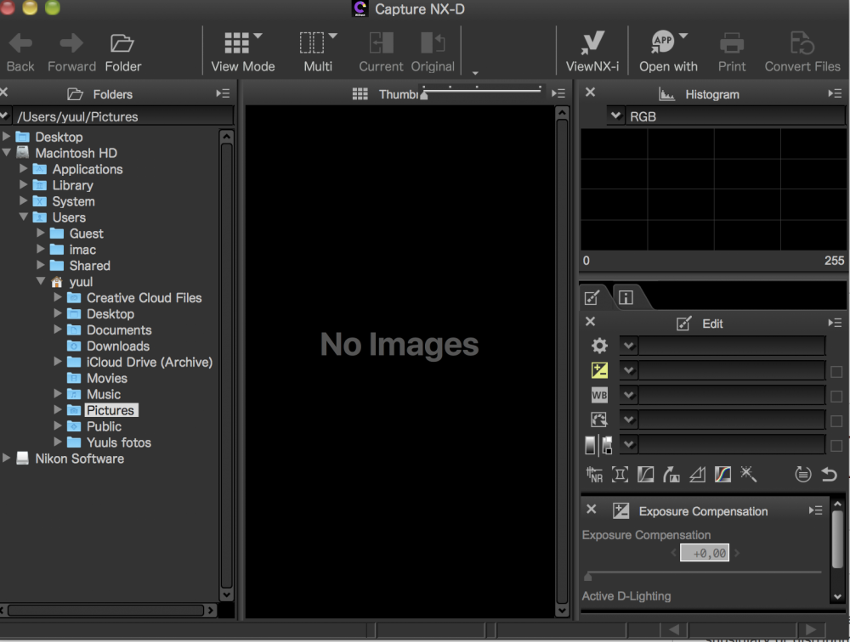The width and height of the screenshot is (850, 642).
Task: Expand the Nikon Software node
Action: click(7, 458)
